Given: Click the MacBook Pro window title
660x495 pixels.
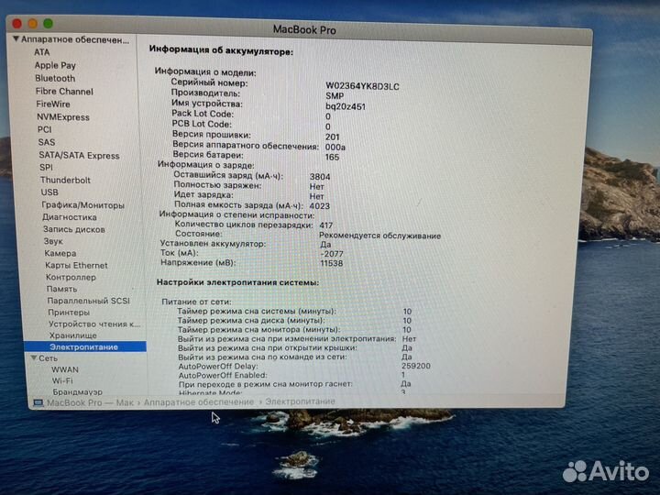Looking at the screenshot, I should tap(304, 30).
